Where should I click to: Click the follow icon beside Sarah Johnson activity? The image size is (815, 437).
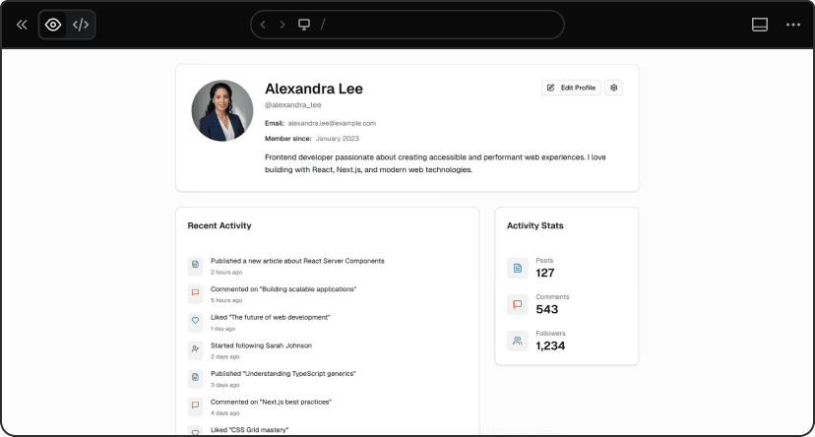195,349
